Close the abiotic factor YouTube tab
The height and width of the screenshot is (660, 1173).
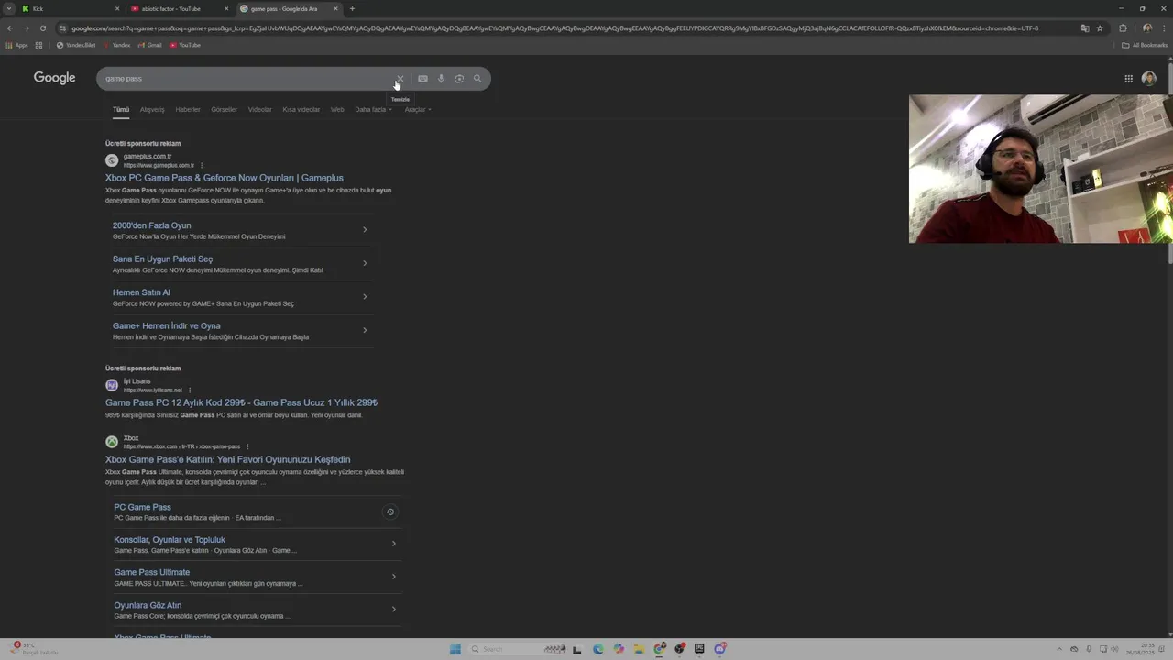coord(226,9)
